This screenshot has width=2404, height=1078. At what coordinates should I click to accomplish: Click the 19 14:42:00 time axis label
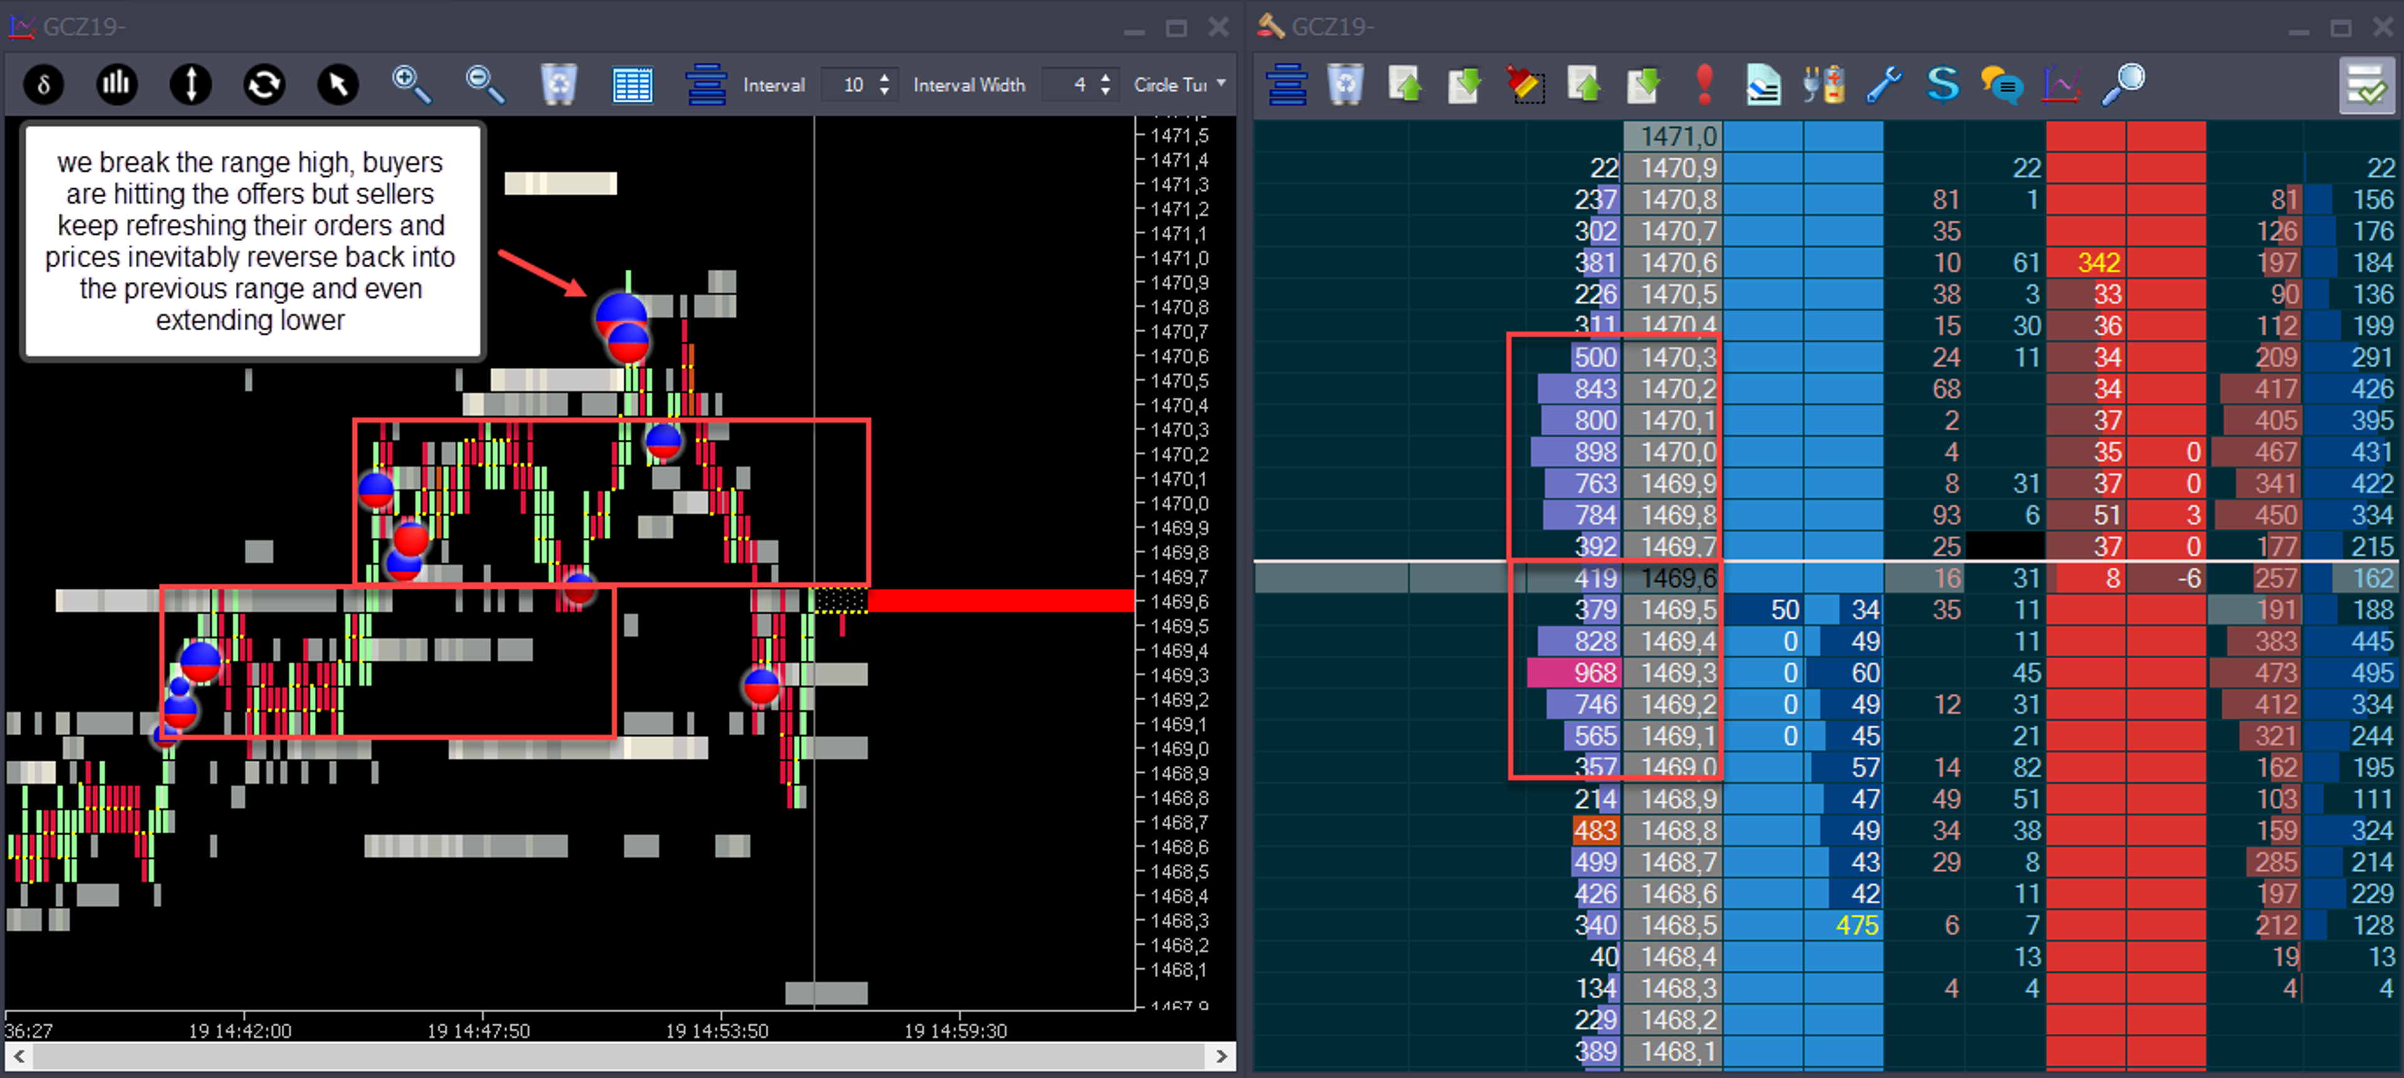coord(240,1030)
